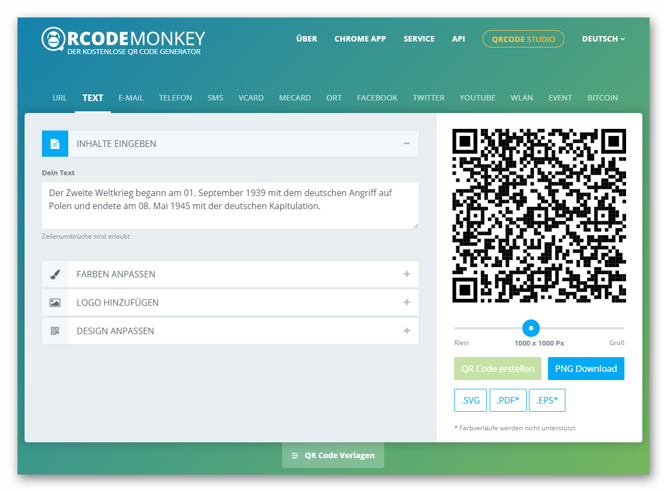667x492 pixels.
Task: Switch to the SMS tab
Action: tap(215, 98)
